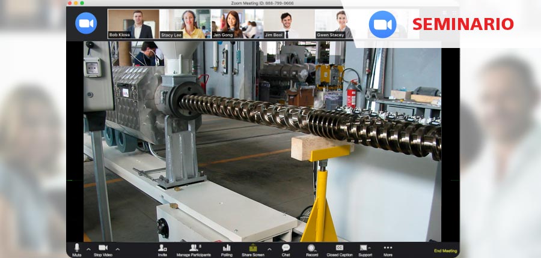Click Jim Bool's video tile
Image resolution: width=541 pixels, height=258 pixels.
[x=289, y=24]
